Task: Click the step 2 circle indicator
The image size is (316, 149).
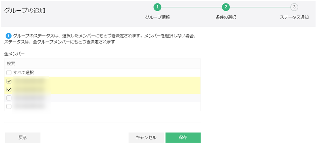Action: pos(226,7)
